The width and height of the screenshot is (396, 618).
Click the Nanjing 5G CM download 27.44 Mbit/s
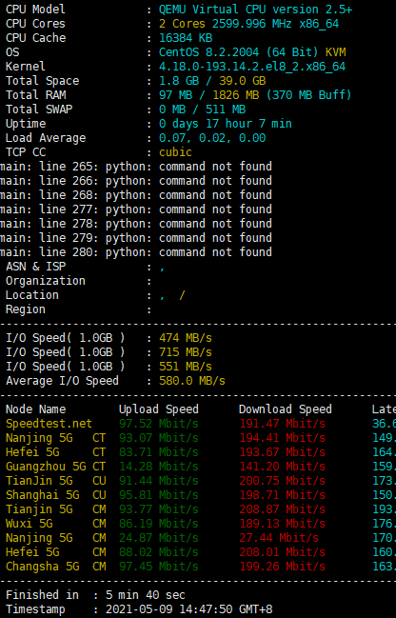click(279, 538)
